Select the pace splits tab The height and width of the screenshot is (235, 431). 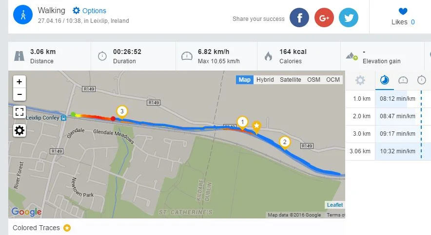[x=385, y=80]
